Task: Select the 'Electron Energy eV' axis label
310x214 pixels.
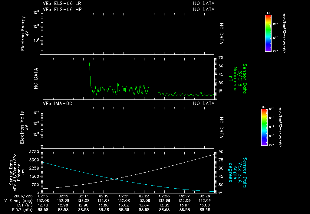Action: [25, 34]
